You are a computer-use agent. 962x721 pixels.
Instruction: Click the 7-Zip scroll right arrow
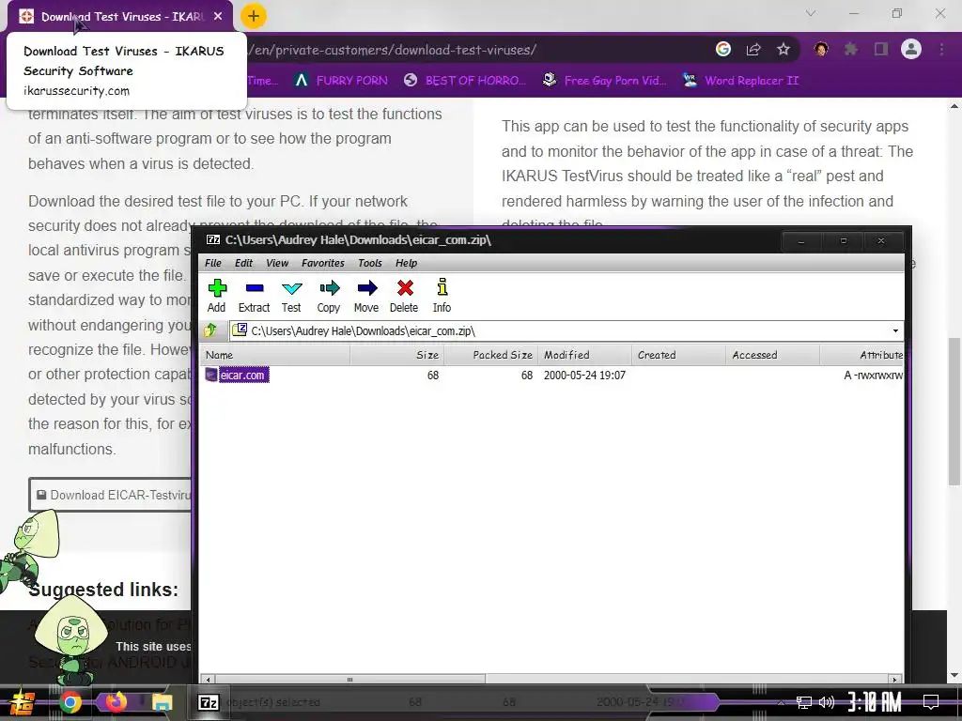(x=895, y=680)
